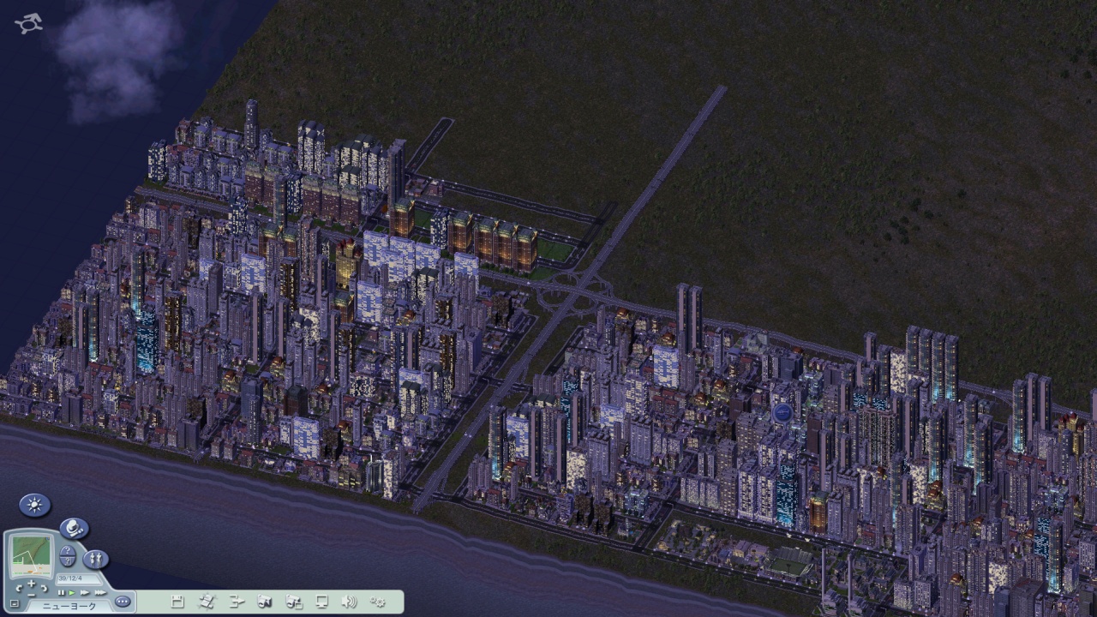Open the album camera-with-frame icon

click(x=294, y=602)
